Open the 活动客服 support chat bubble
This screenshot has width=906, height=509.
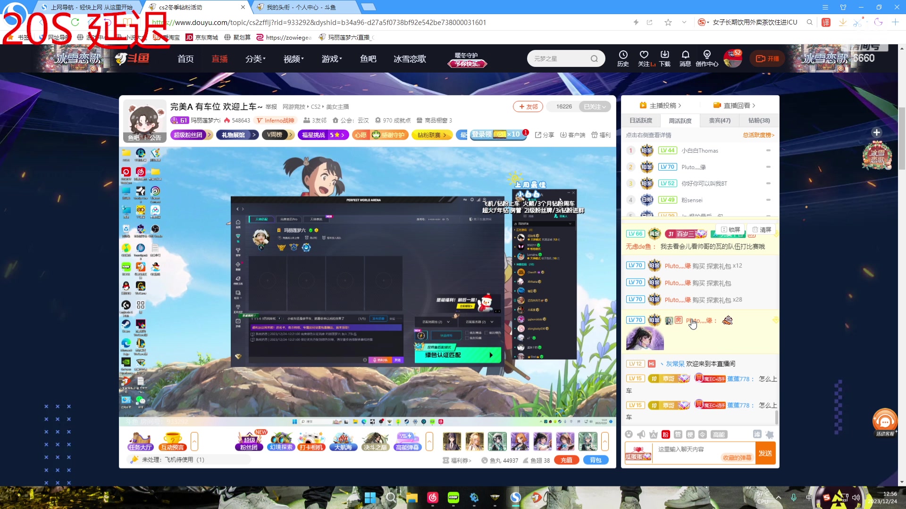coord(885,422)
